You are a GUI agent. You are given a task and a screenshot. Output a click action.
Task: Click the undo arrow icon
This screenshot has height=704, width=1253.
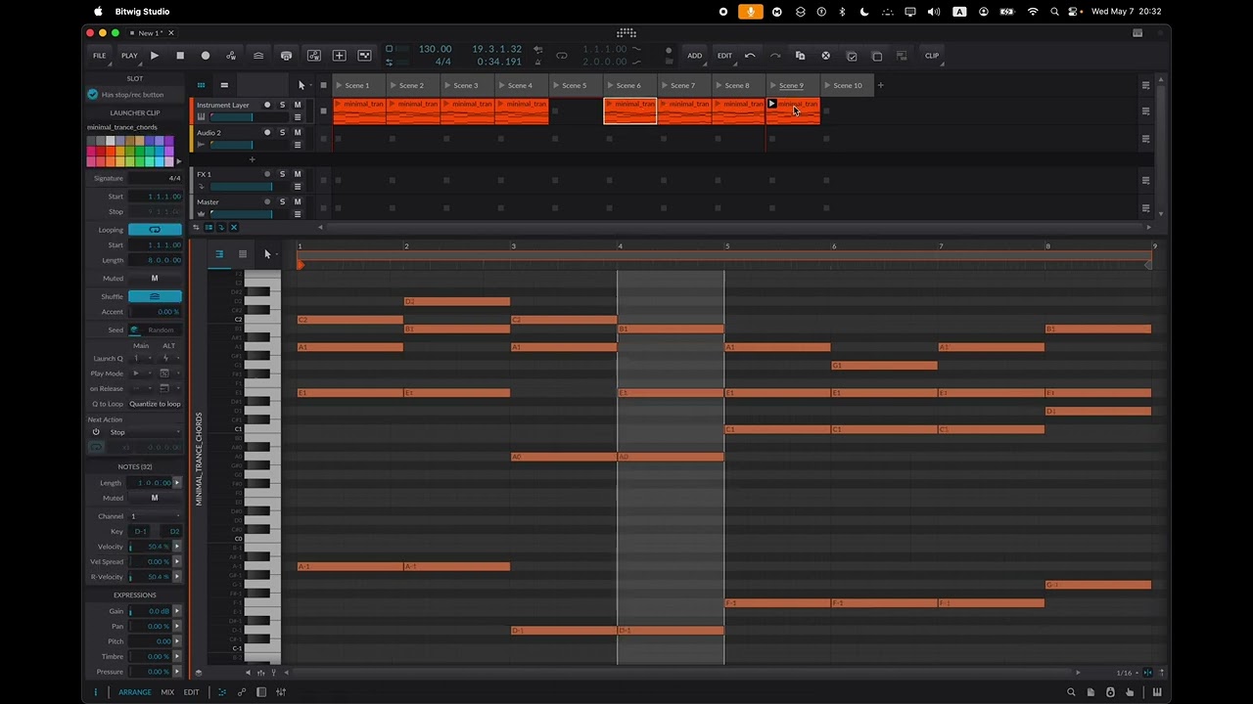[x=750, y=56]
